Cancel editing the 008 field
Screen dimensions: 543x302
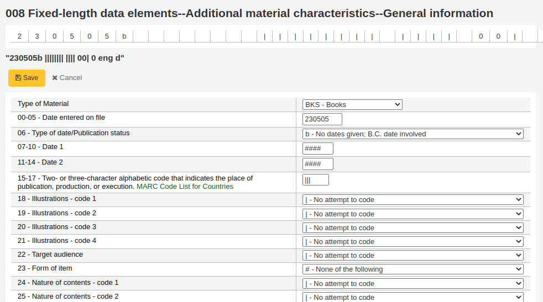coord(67,78)
